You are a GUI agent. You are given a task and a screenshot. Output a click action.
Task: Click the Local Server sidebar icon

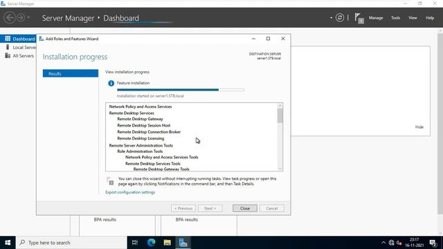pos(8,47)
